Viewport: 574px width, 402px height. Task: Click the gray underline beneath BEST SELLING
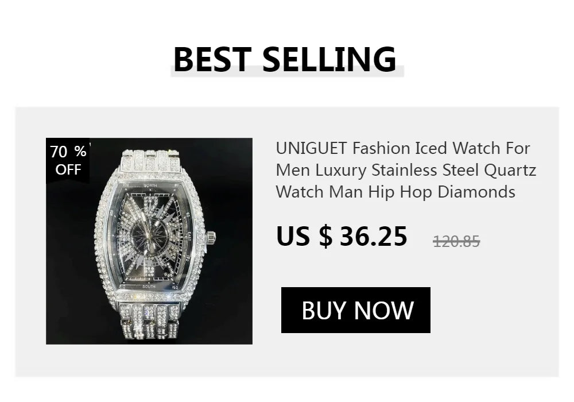tap(287, 72)
